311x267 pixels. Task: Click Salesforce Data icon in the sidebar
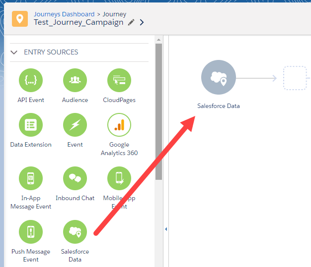[75, 232]
